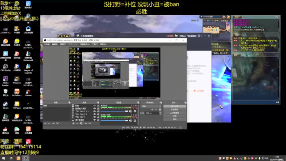This screenshot has width=286, height=161.
Task: Move scene down in Scenes panel
Action: [58, 123]
